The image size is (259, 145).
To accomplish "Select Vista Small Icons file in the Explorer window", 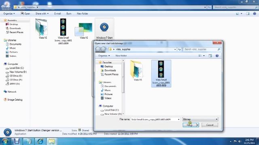I will 63,31.
